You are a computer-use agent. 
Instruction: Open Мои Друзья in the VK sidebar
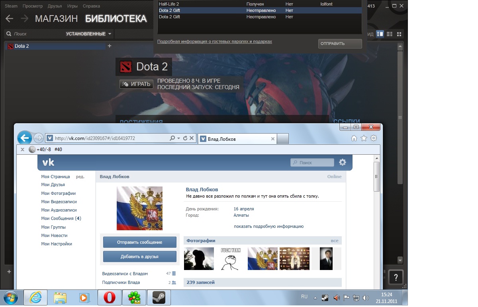[x=53, y=185]
